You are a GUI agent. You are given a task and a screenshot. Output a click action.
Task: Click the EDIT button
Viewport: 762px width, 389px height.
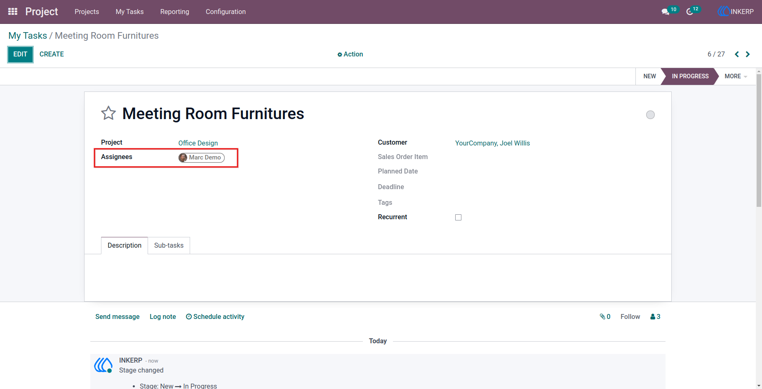20,54
